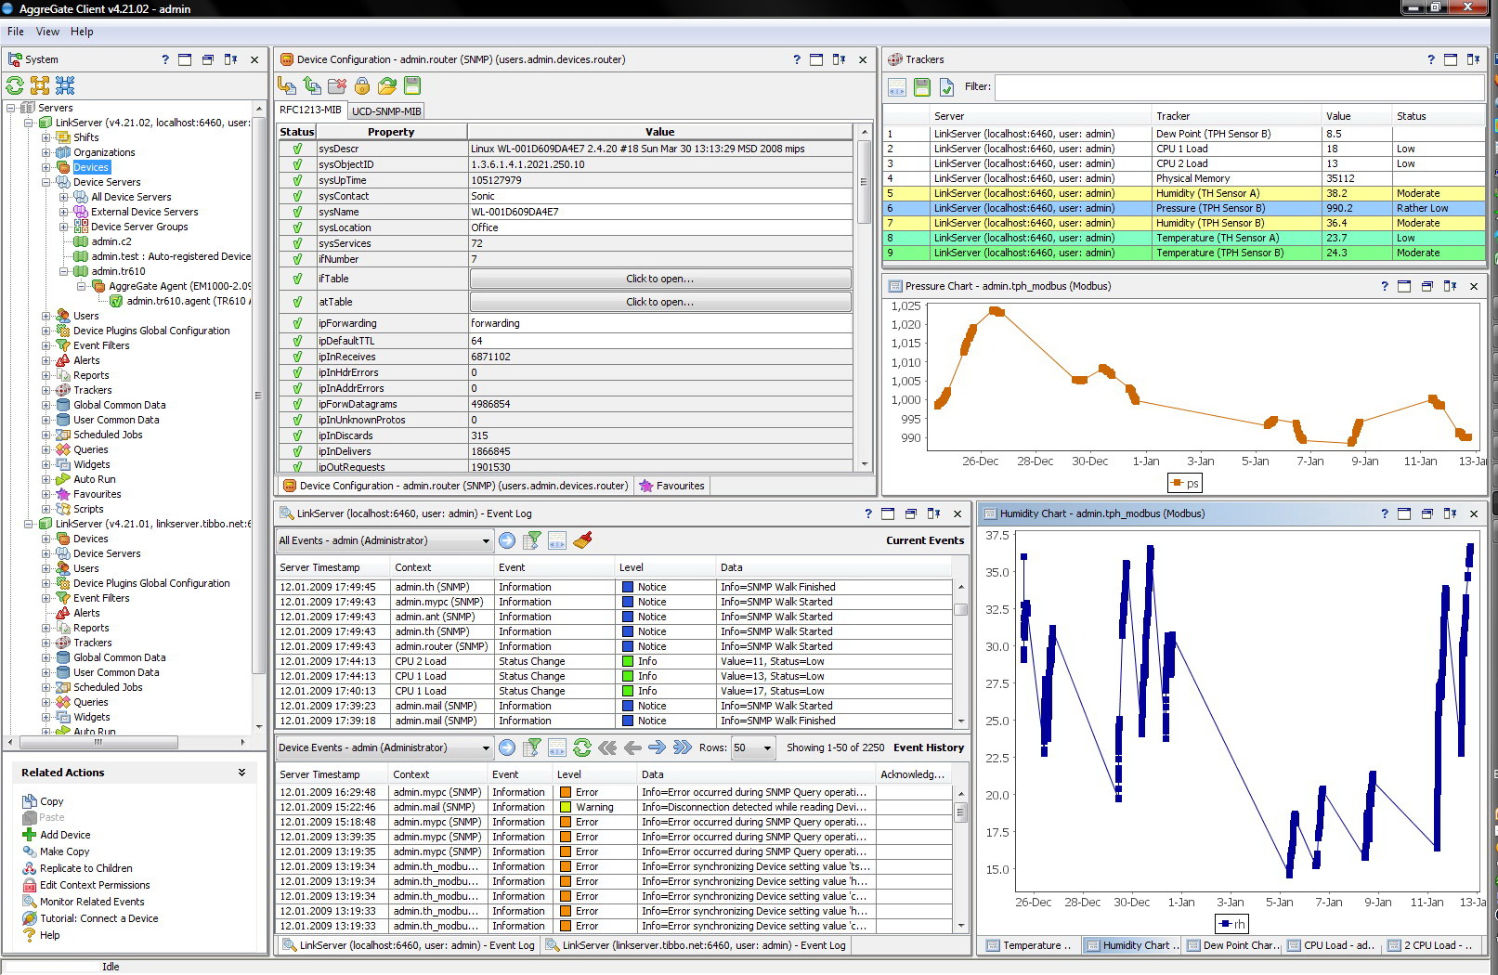Switch to the UCD-SNMP-MIB tab

click(386, 110)
